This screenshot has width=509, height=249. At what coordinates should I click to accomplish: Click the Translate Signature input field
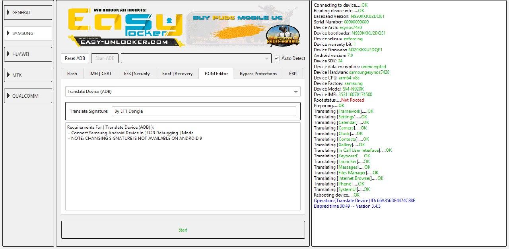coord(204,111)
